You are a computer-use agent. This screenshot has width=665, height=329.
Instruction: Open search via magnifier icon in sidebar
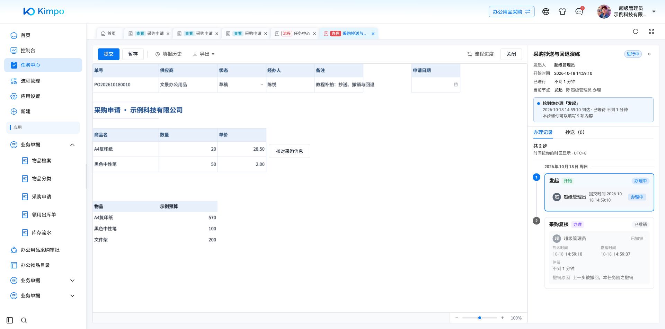coord(24,320)
